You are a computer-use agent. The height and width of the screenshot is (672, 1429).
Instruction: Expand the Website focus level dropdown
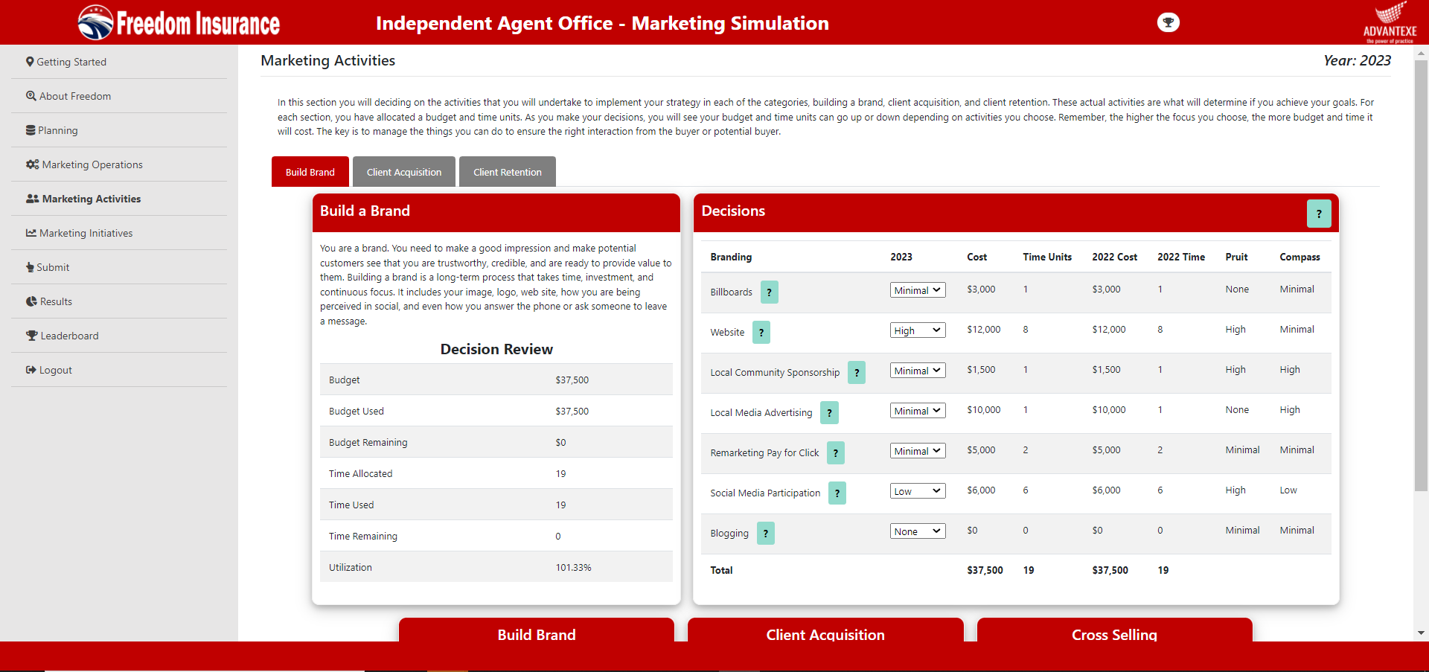tap(917, 330)
